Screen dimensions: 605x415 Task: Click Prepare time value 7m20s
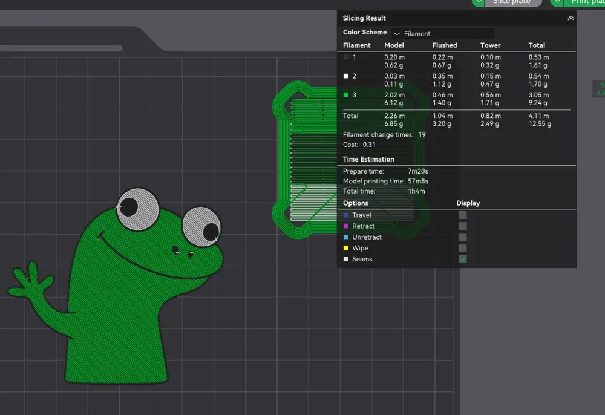[418, 171]
